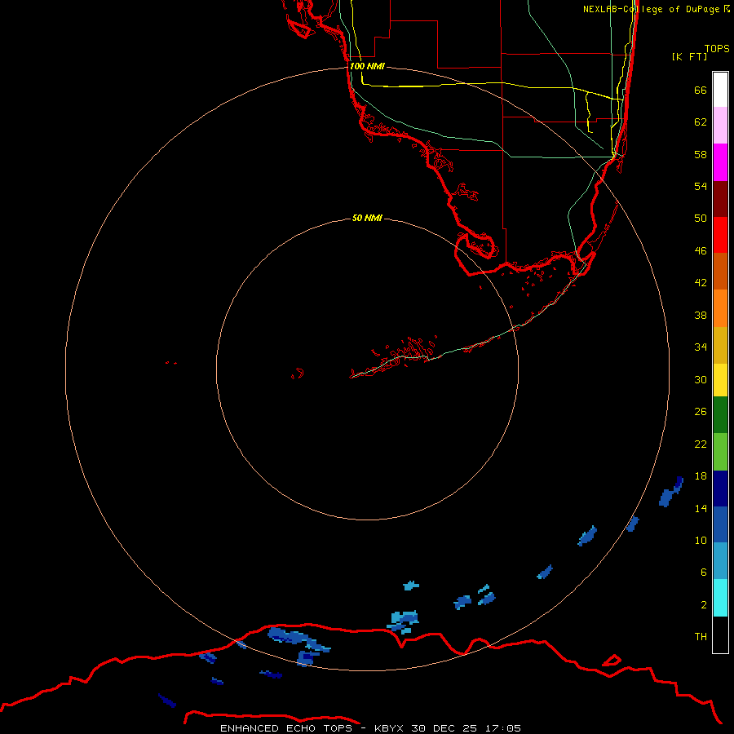Click the KBYX radar station identifier
This screenshot has width=734, height=734.
388,728
